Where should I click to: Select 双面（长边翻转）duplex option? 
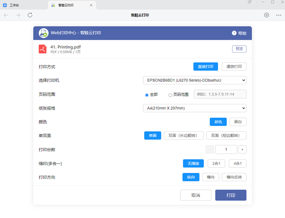coord(184,135)
